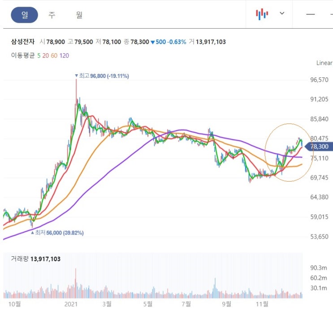Image resolution: width=333 pixels, height=314 pixels.
Task: Click the 9월 date axis label
Action: 227,304
